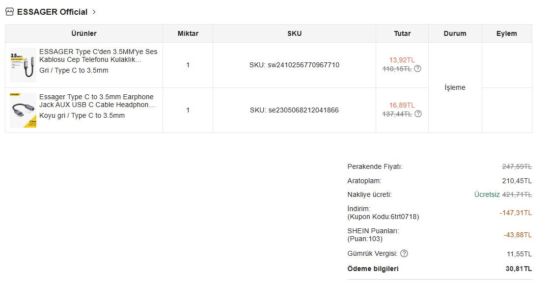Click the Tutar column header
The image size is (549, 301).
(x=402, y=33)
